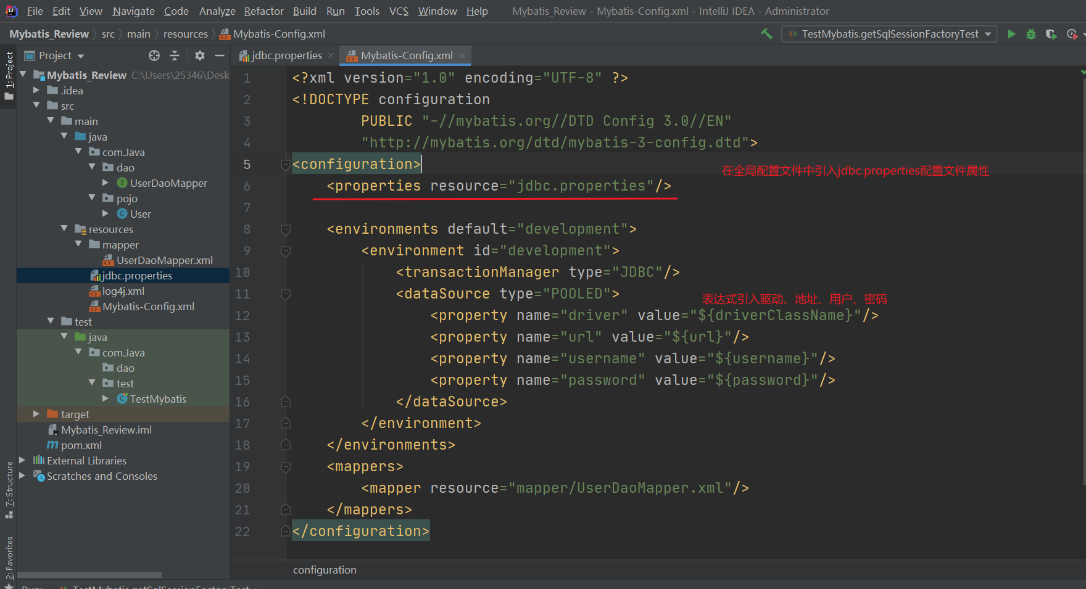The height and width of the screenshot is (589, 1086).
Task: Collapse the resources folder
Action: (x=64, y=229)
